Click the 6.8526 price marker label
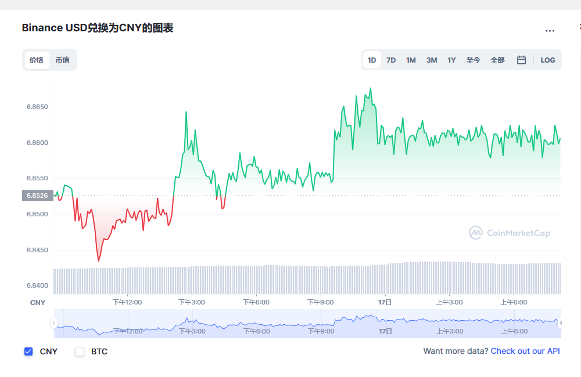This screenshot has width=581, height=377. pyautogui.click(x=37, y=195)
